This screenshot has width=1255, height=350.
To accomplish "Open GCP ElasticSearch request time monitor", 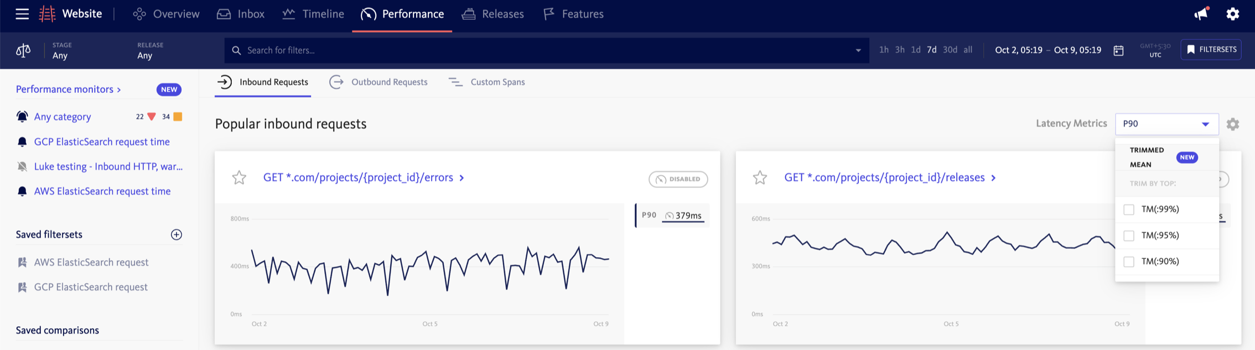I will coord(102,142).
